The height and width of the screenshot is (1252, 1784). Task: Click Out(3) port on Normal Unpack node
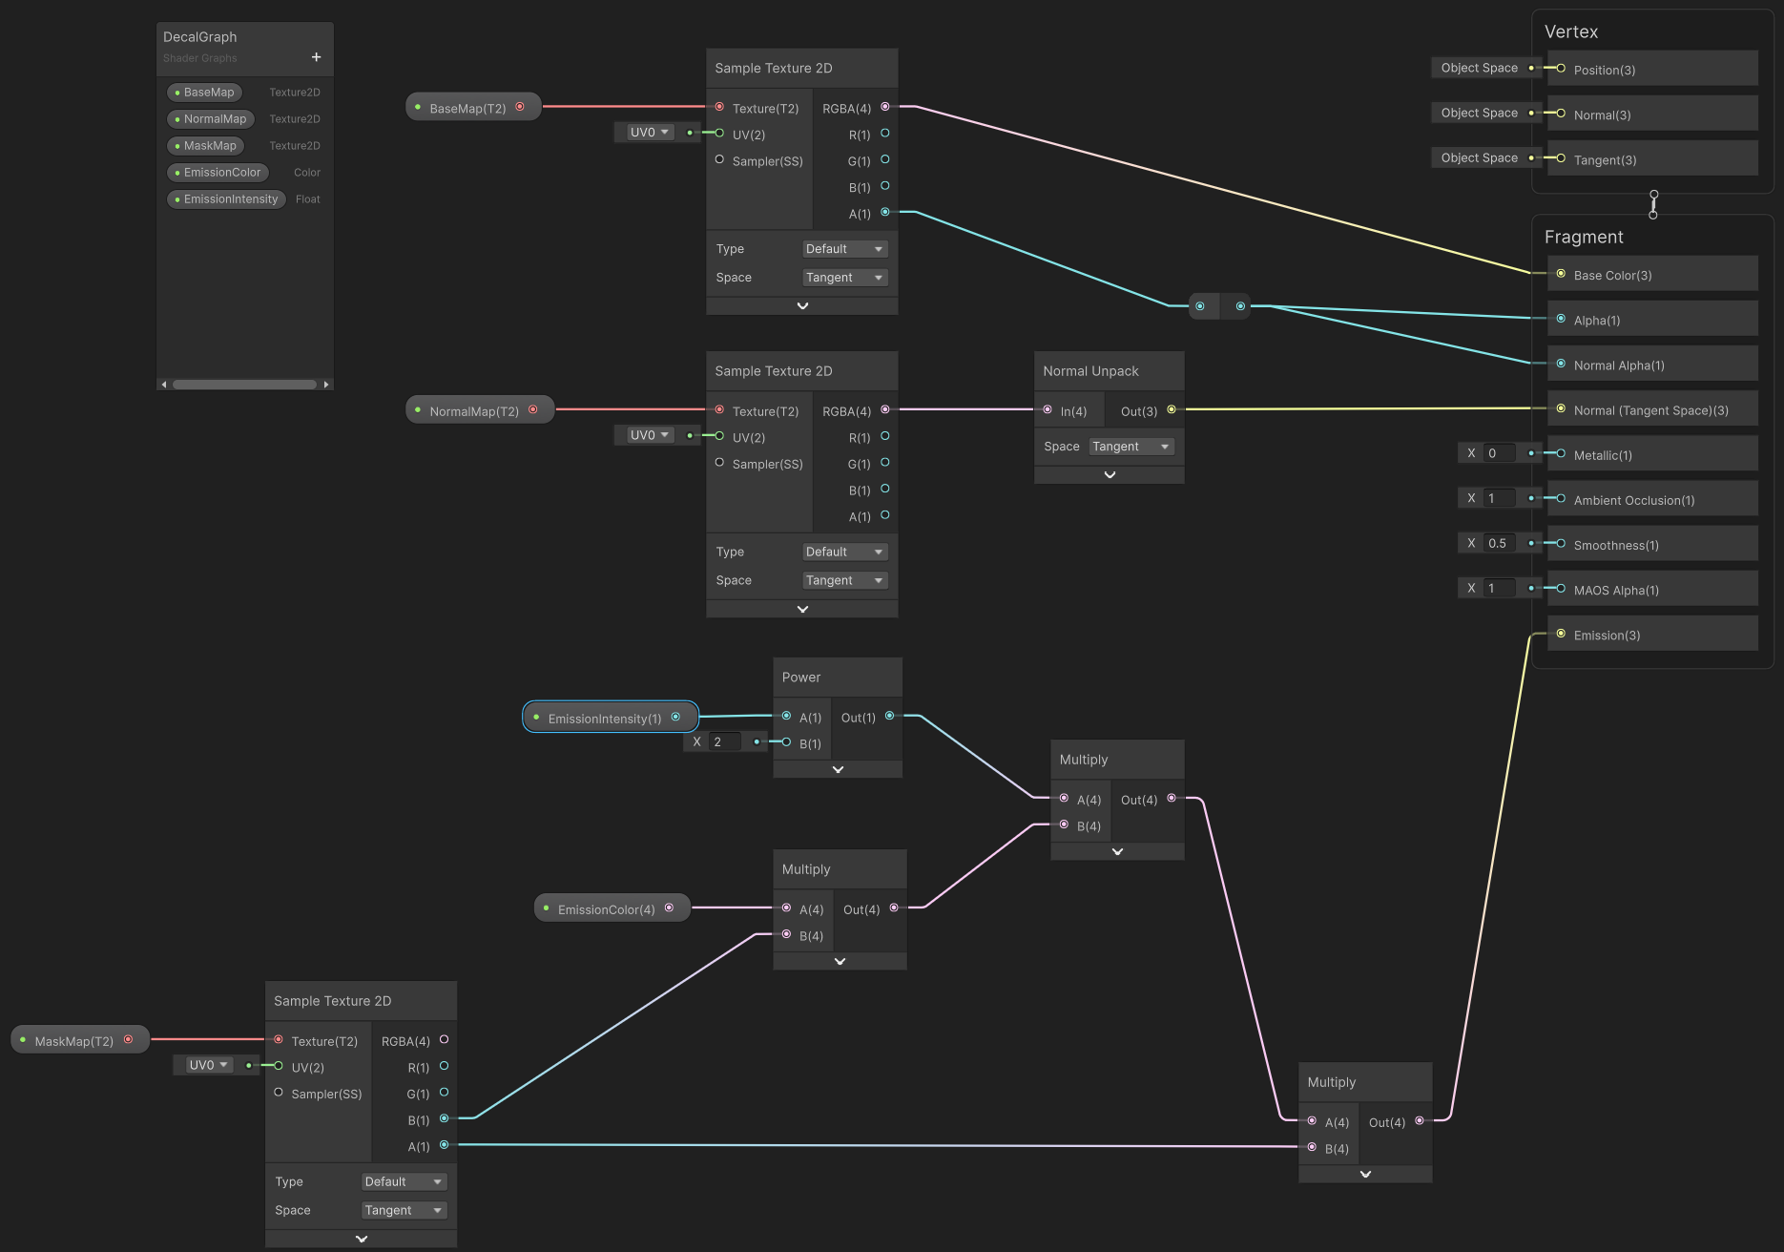coord(1172,409)
